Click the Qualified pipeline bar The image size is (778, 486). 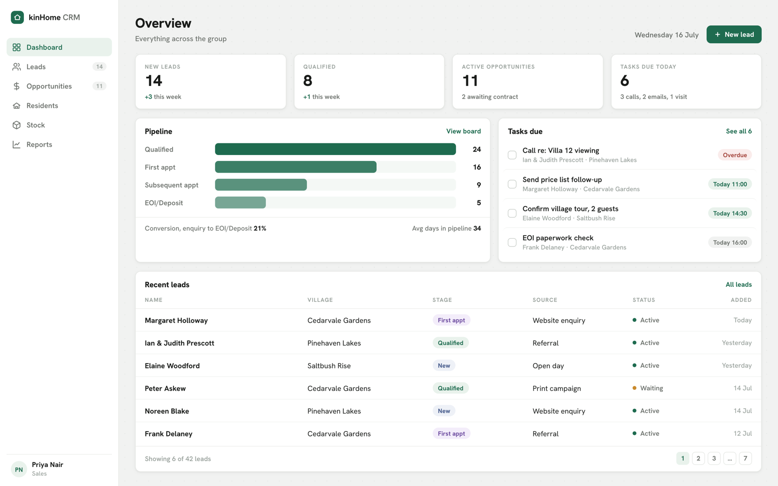(336, 149)
